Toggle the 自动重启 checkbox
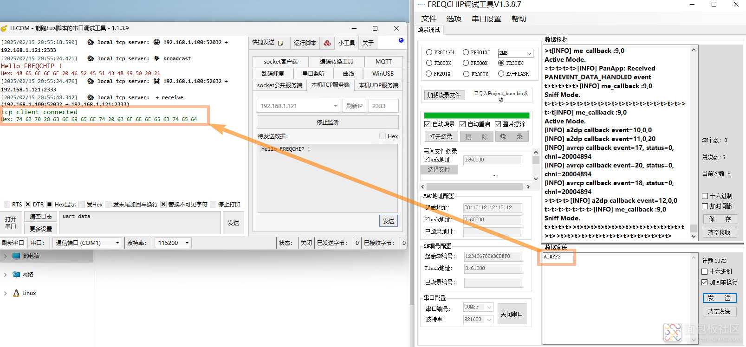 coord(463,124)
